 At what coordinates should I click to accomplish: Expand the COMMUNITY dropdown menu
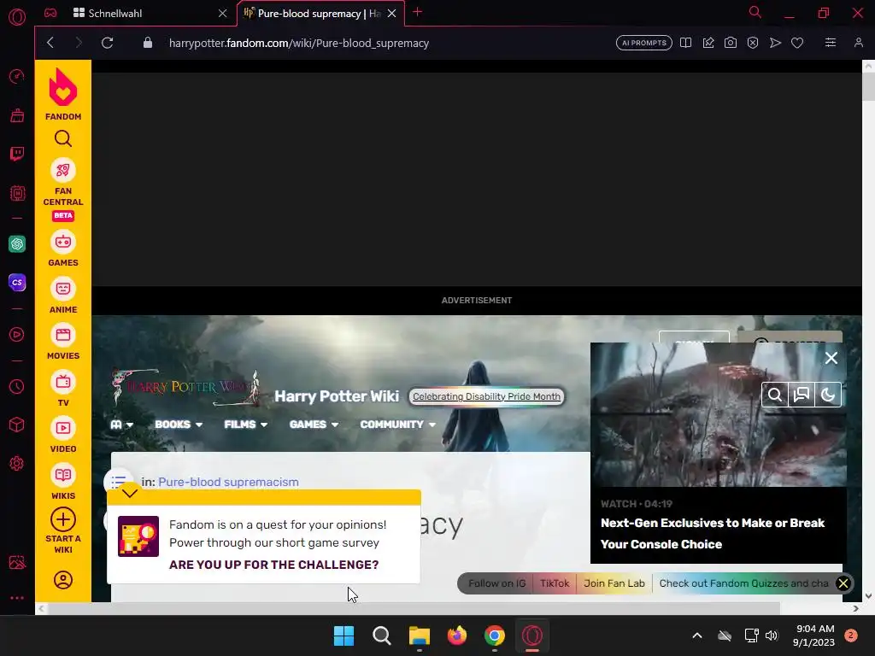coord(397,425)
